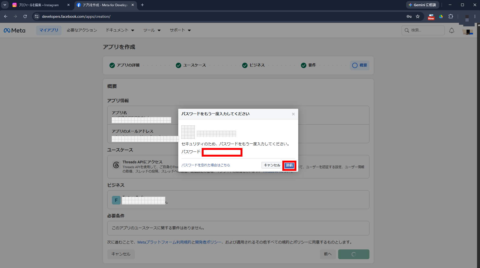Viewport: 480px width, 268px height.
Task: Click the Gemini に相談 button
Action: [x=423, y=5]
